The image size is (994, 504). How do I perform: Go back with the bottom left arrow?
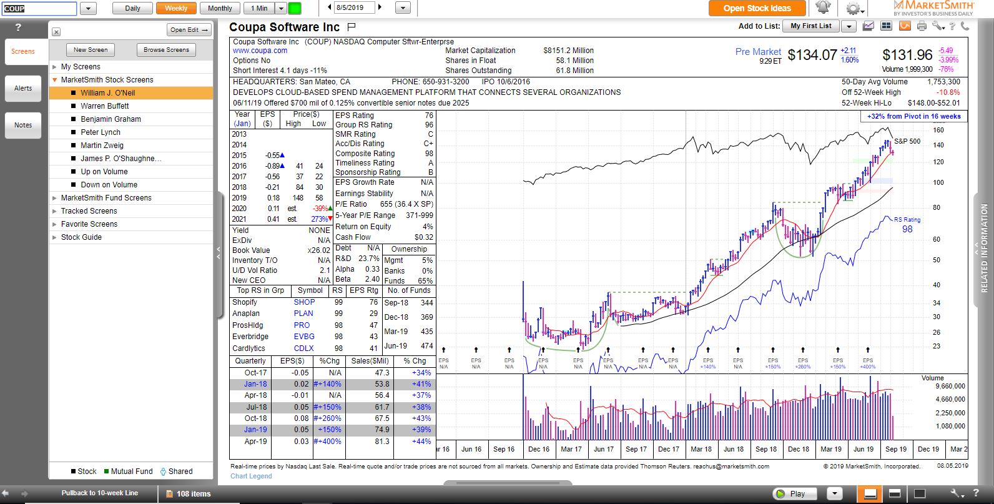click(6, 493)
